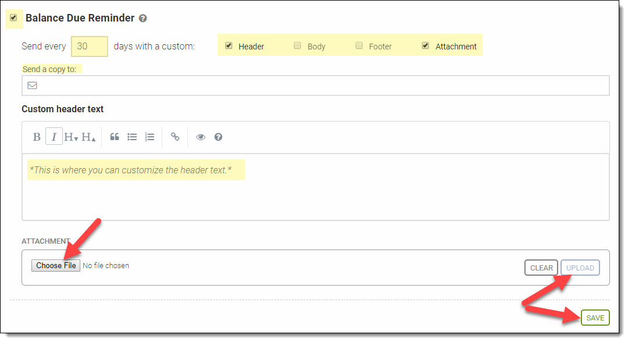
Task: Click the bigger heading button
Action: click(x=88, y=137)
